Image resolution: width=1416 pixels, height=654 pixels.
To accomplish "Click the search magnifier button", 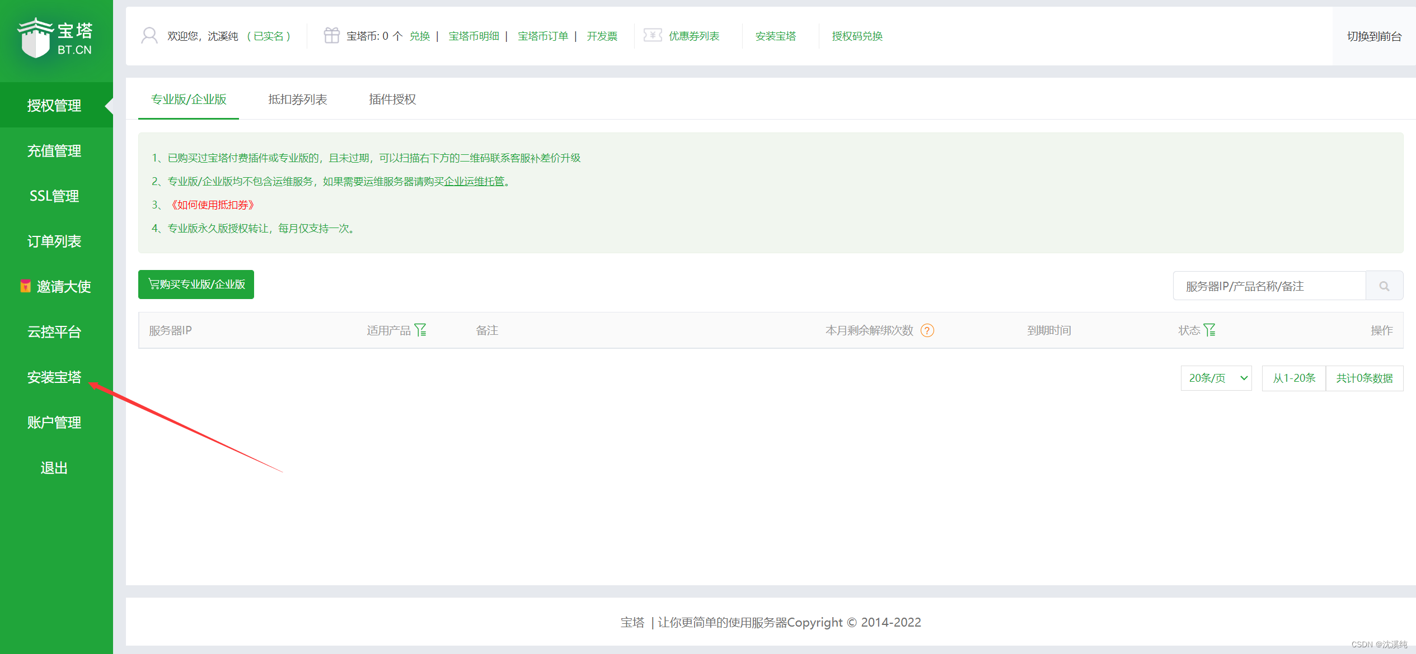I will [1384, 286].
